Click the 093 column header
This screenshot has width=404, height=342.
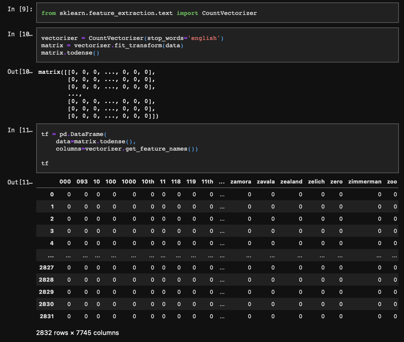click(82, 182)
